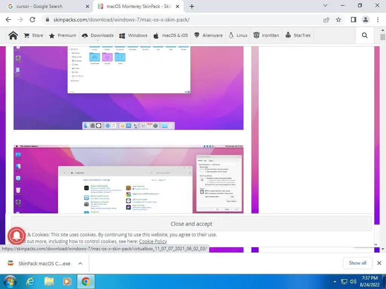Viewport: 386px width, 289px height.
Task: Click the forward navigation arrow
Action: 20,20
